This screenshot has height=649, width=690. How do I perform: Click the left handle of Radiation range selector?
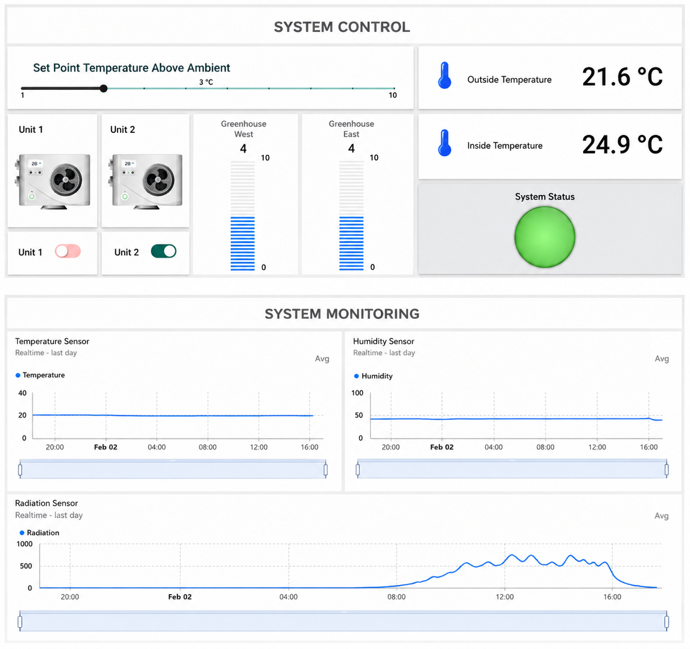tap(20, 622)
